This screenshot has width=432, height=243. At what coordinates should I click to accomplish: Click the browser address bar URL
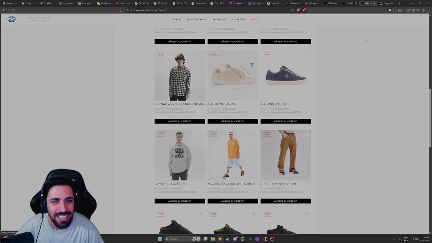(x=149, y=10)
